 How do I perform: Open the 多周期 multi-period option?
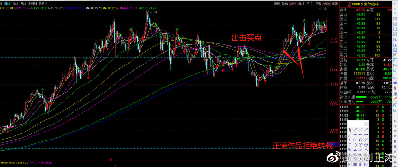[32, 4]
